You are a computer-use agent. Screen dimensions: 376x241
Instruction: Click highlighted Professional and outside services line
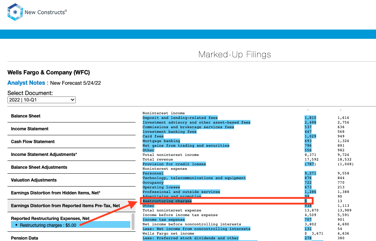181,192
